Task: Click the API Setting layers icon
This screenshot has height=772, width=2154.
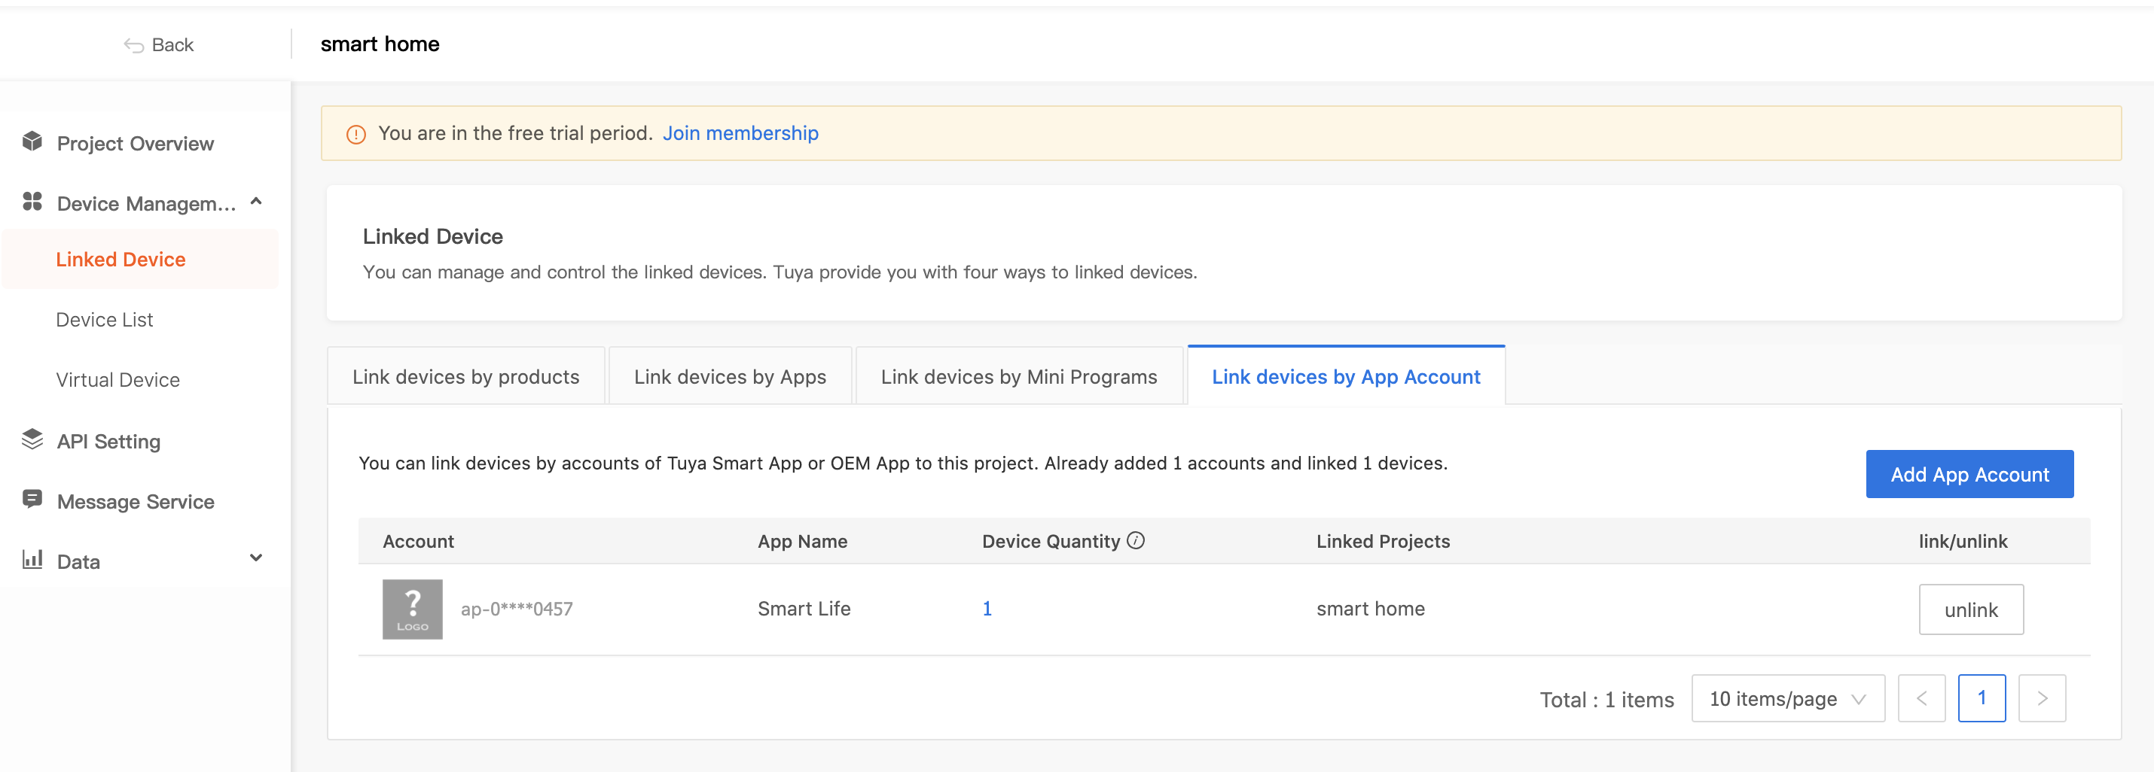Action: [x=32, y=439]
